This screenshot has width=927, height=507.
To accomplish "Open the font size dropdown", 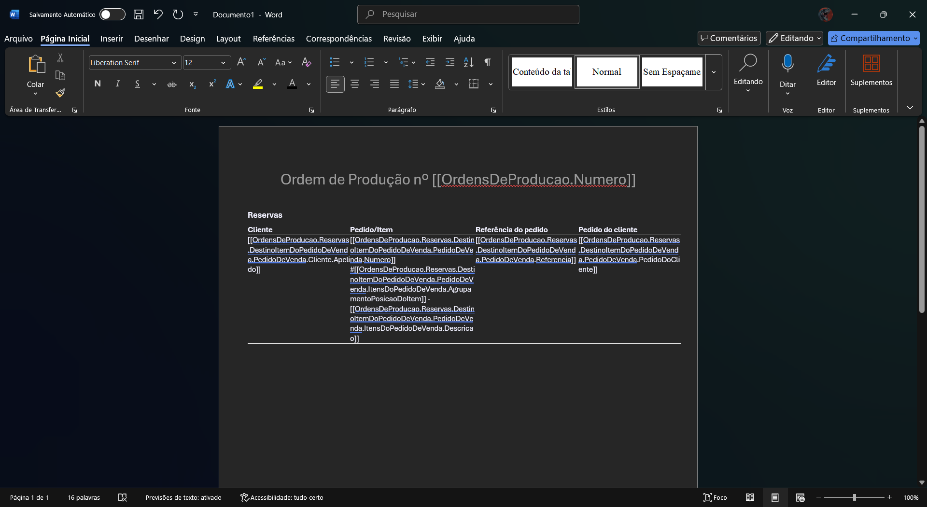I will (223, 63).
